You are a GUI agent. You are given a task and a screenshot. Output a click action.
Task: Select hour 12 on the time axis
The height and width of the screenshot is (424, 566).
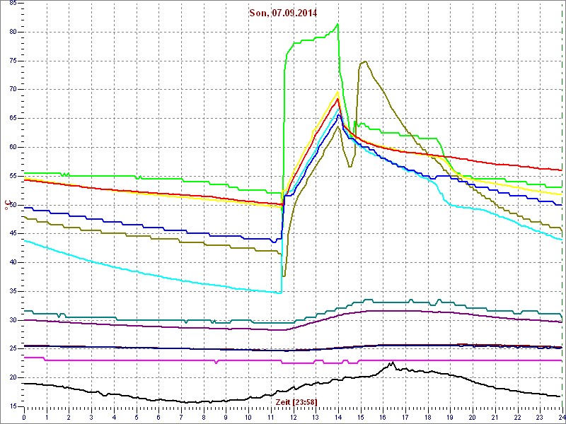pyautogui.click(x=293, y=417)
